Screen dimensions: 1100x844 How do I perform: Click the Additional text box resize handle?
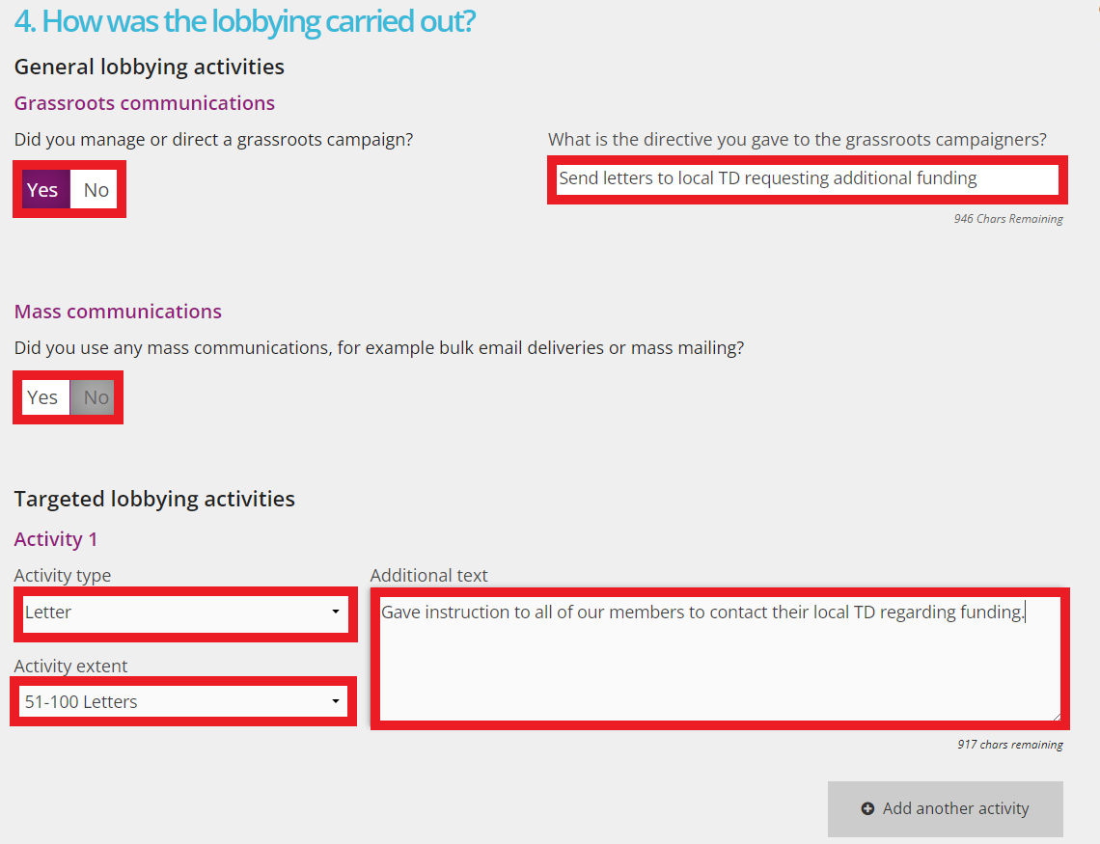(1056, 716)
